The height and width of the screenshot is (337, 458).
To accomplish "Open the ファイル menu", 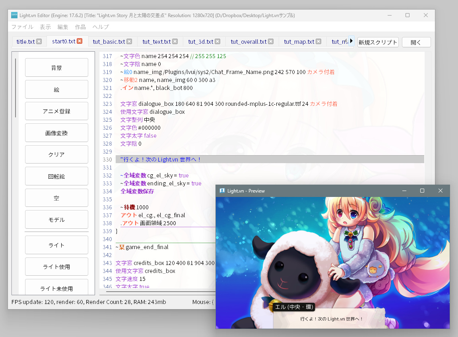I will 22,27.
